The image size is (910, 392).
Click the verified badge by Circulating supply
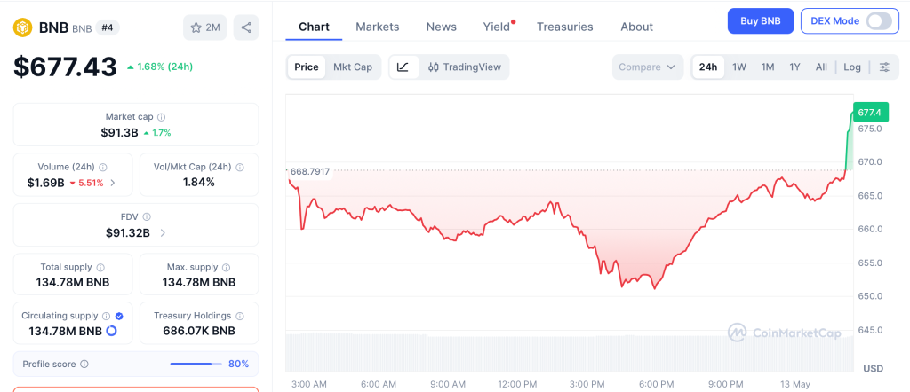(x=119, y=316)
